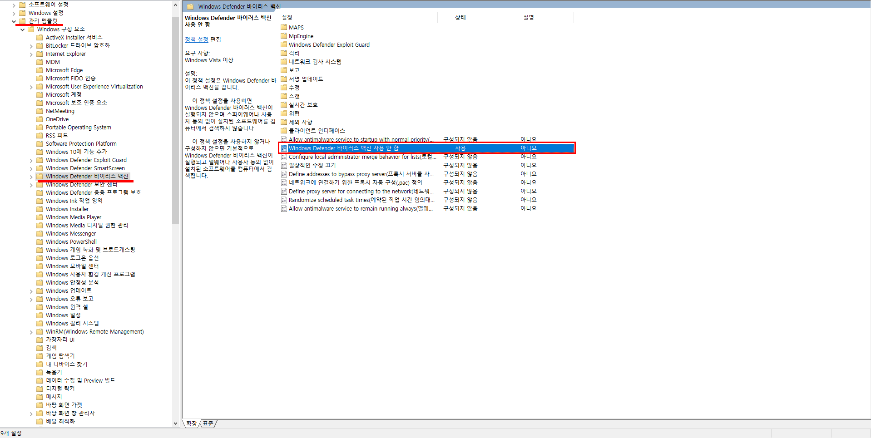Screen dimensions: 871x438
Task: Select the Windows 설정 tree item
Action: [45, 13]
